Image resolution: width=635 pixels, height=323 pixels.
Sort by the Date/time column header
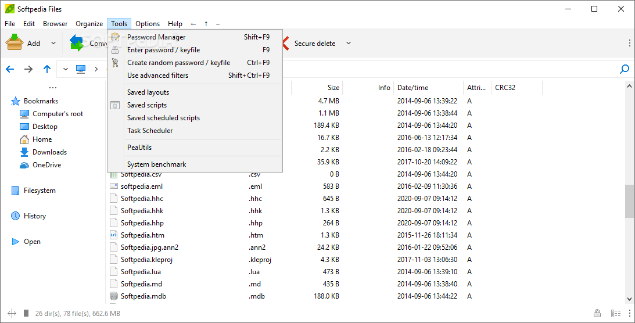click(428, 87)
